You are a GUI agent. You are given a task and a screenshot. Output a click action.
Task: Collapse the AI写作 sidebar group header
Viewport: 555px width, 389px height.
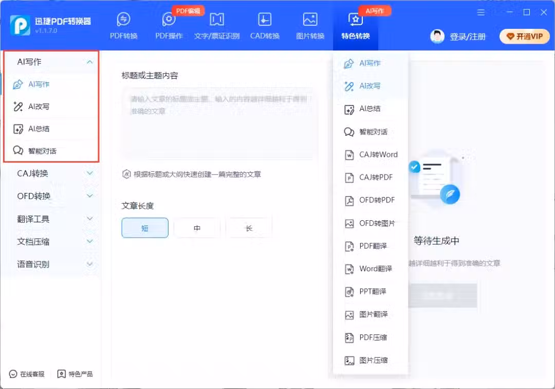(51, 62)
